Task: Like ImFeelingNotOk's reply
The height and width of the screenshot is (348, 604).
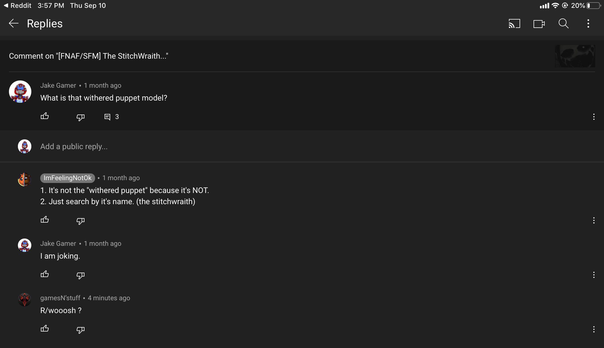Action: (45, 220)
